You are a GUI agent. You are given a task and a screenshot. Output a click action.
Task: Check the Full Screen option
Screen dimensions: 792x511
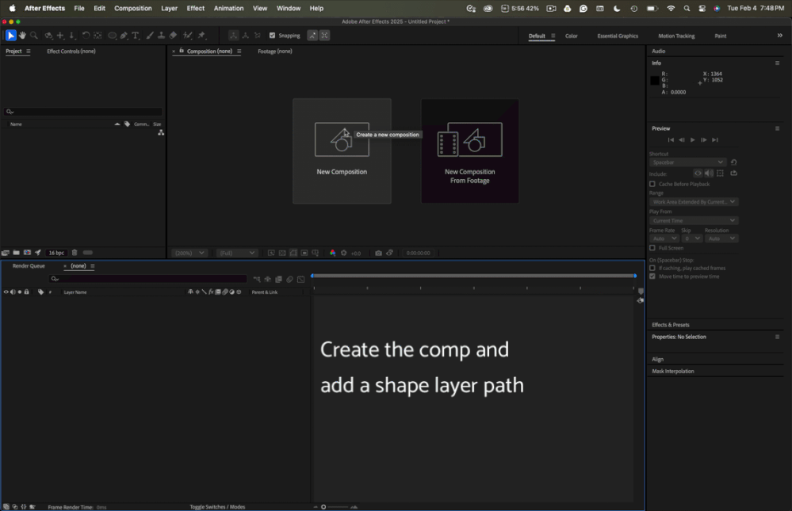pyautogui.click(x=652, y=248)
